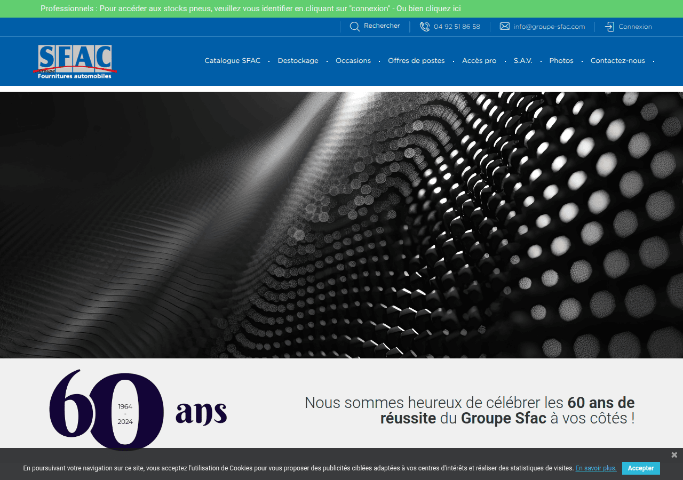Click the black-and-white hero banner image
This screenshot has height=480, width=683.
[341, 225]
